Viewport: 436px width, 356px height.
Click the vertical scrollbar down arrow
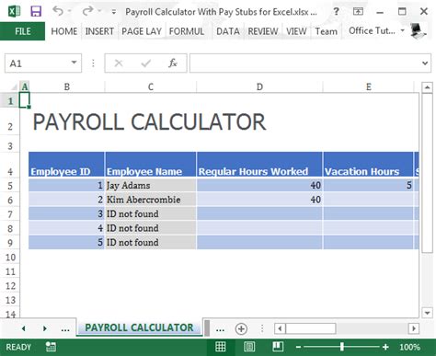pos(427,313)
